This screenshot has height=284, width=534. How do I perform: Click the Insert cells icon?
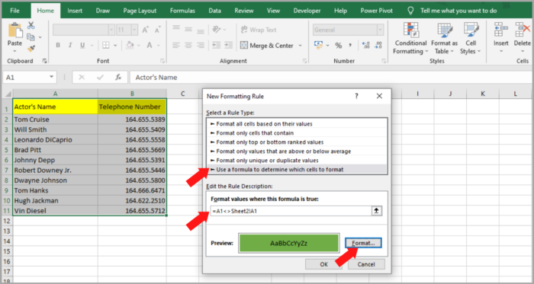(x=501, y=30)
